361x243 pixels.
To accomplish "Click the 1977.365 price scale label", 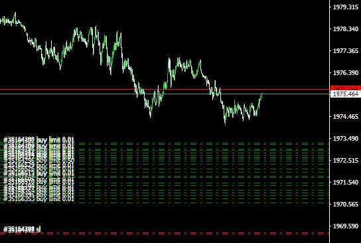I will click(x=346, y=51).
